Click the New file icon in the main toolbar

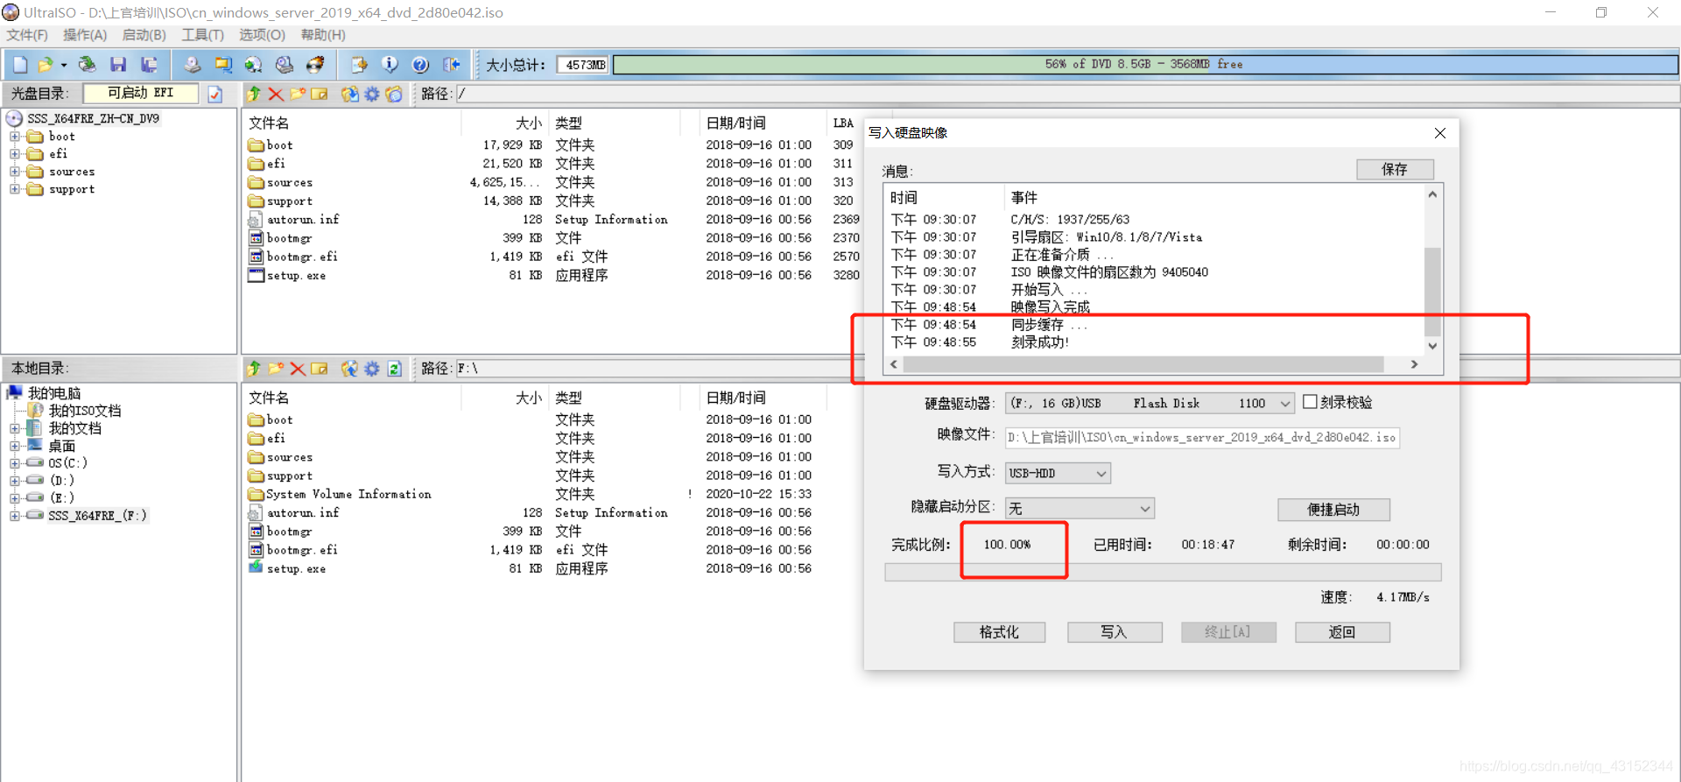pyautogui.click(x=20, y=64)
